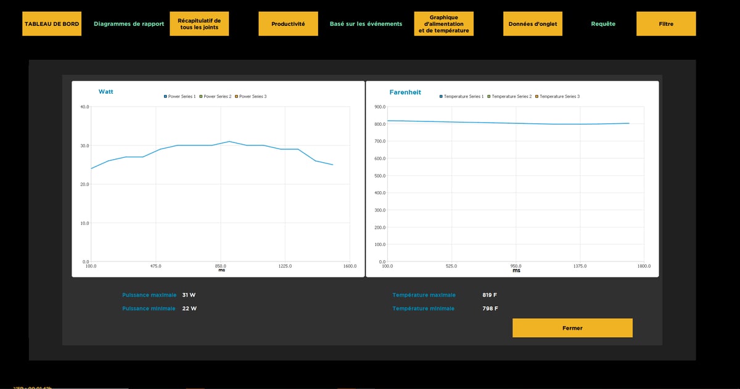Switch to Basé sur les événements
Image resolution: width=740 pixels, height=389 pixels.
[366, 24]
